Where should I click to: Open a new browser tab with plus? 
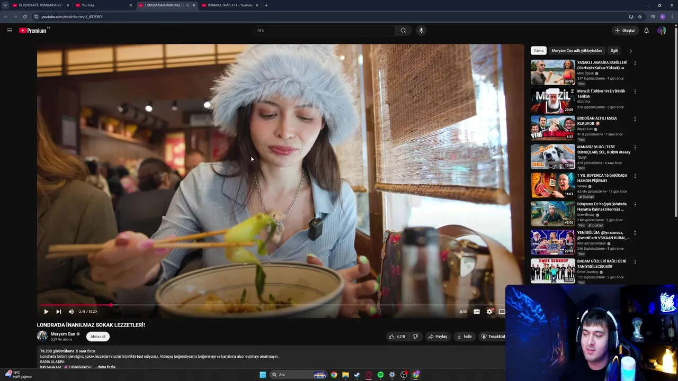pos(266,5)
